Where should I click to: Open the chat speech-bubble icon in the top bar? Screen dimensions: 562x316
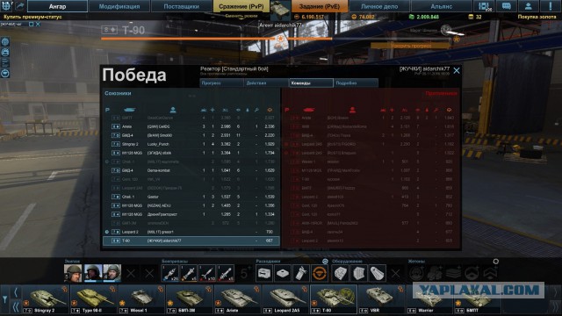506,6
